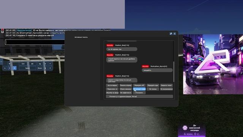Click the F key on key overlay
Image resolution: width=243 pixels, height=137 pixels.
(50, 64)
